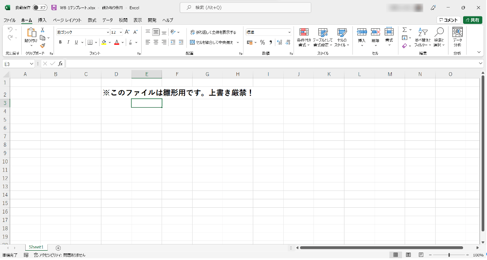
Task: Click the percent style (%) icon
Action: click(x=262, y=43)
